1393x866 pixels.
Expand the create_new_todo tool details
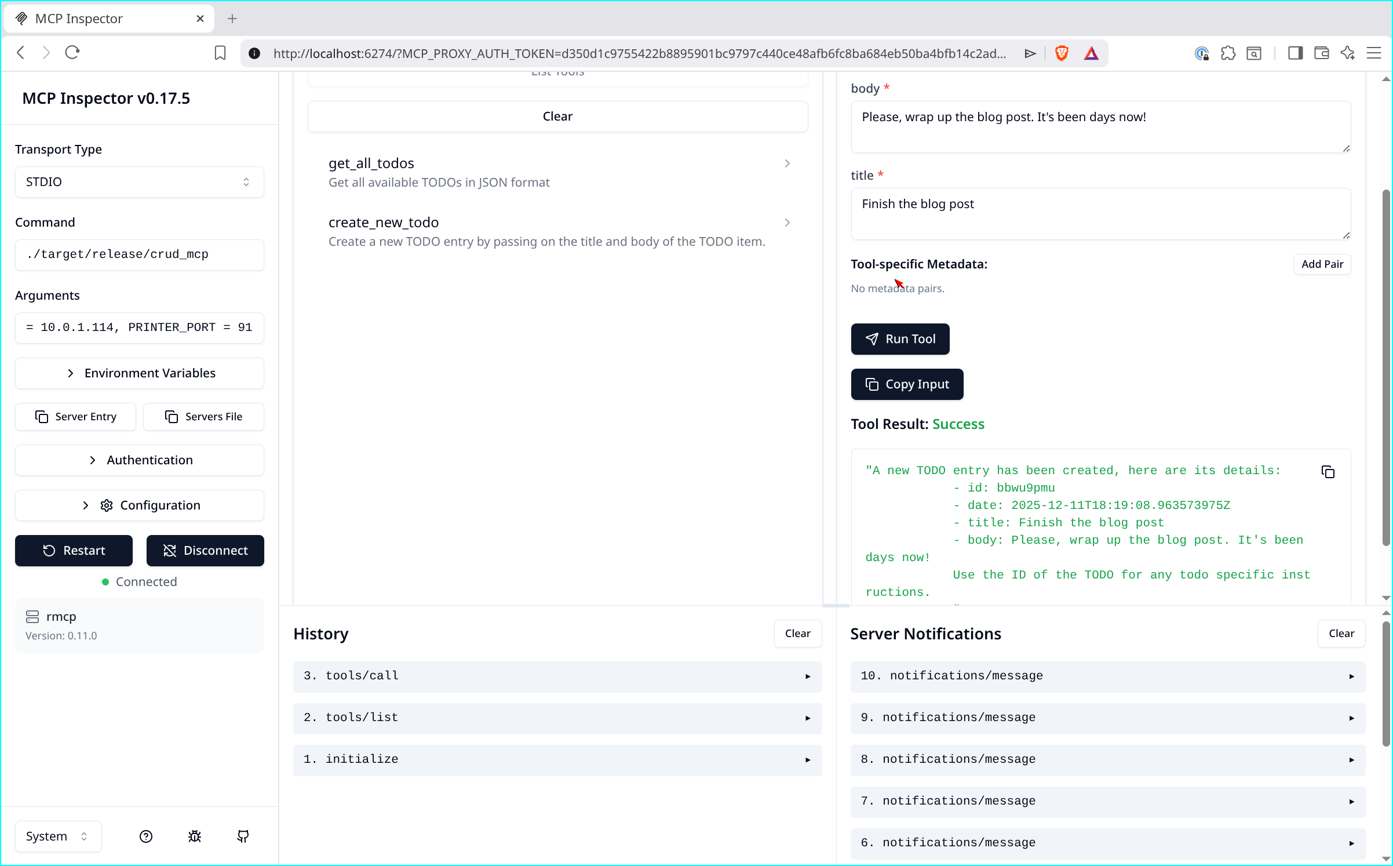tap(787, 222)
